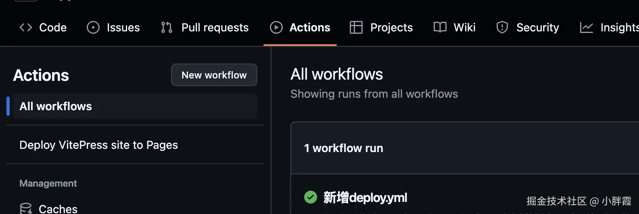Viewport: 639px width, 214px height.
Task: Open the Code tab
Action: (x=43, y=27)
